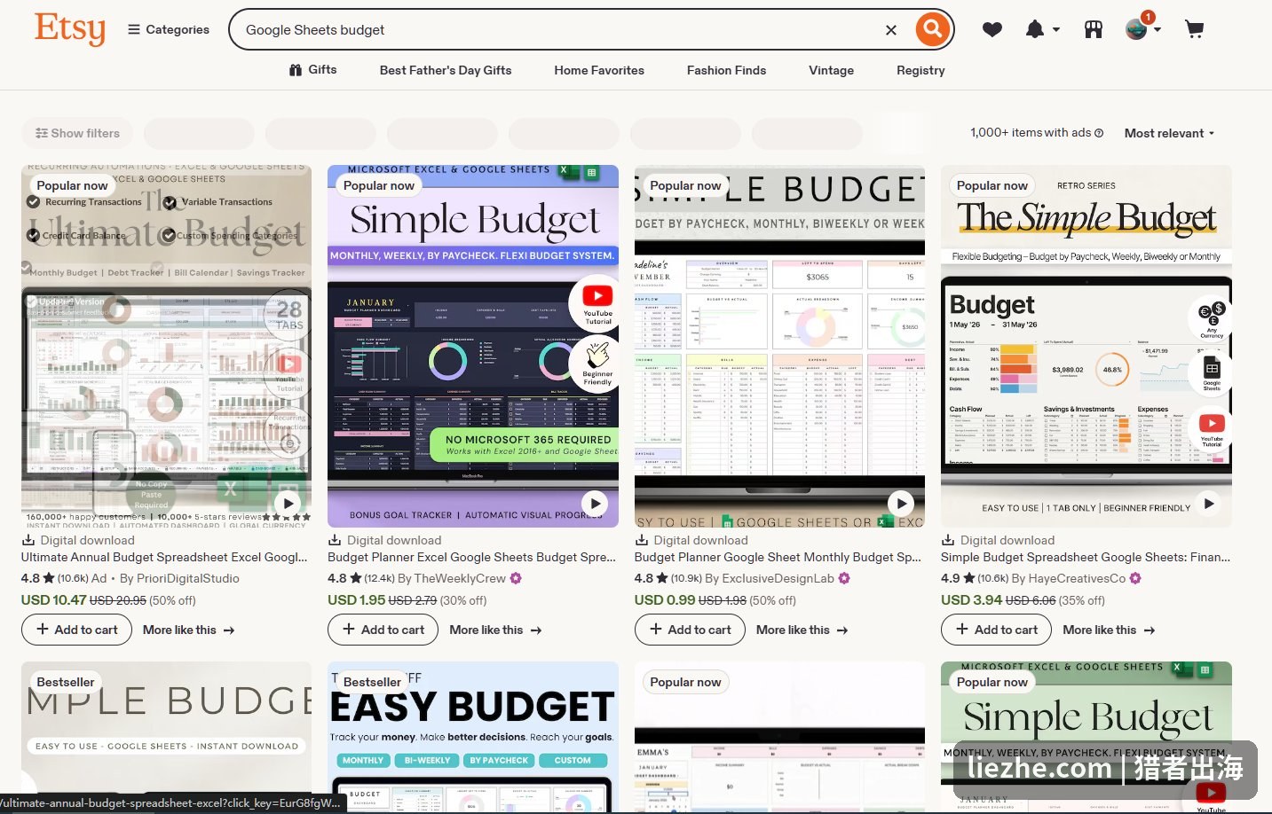
Task: Click Star Seller badge beside TheWeeklyCrew
Action: click(516, 578)
